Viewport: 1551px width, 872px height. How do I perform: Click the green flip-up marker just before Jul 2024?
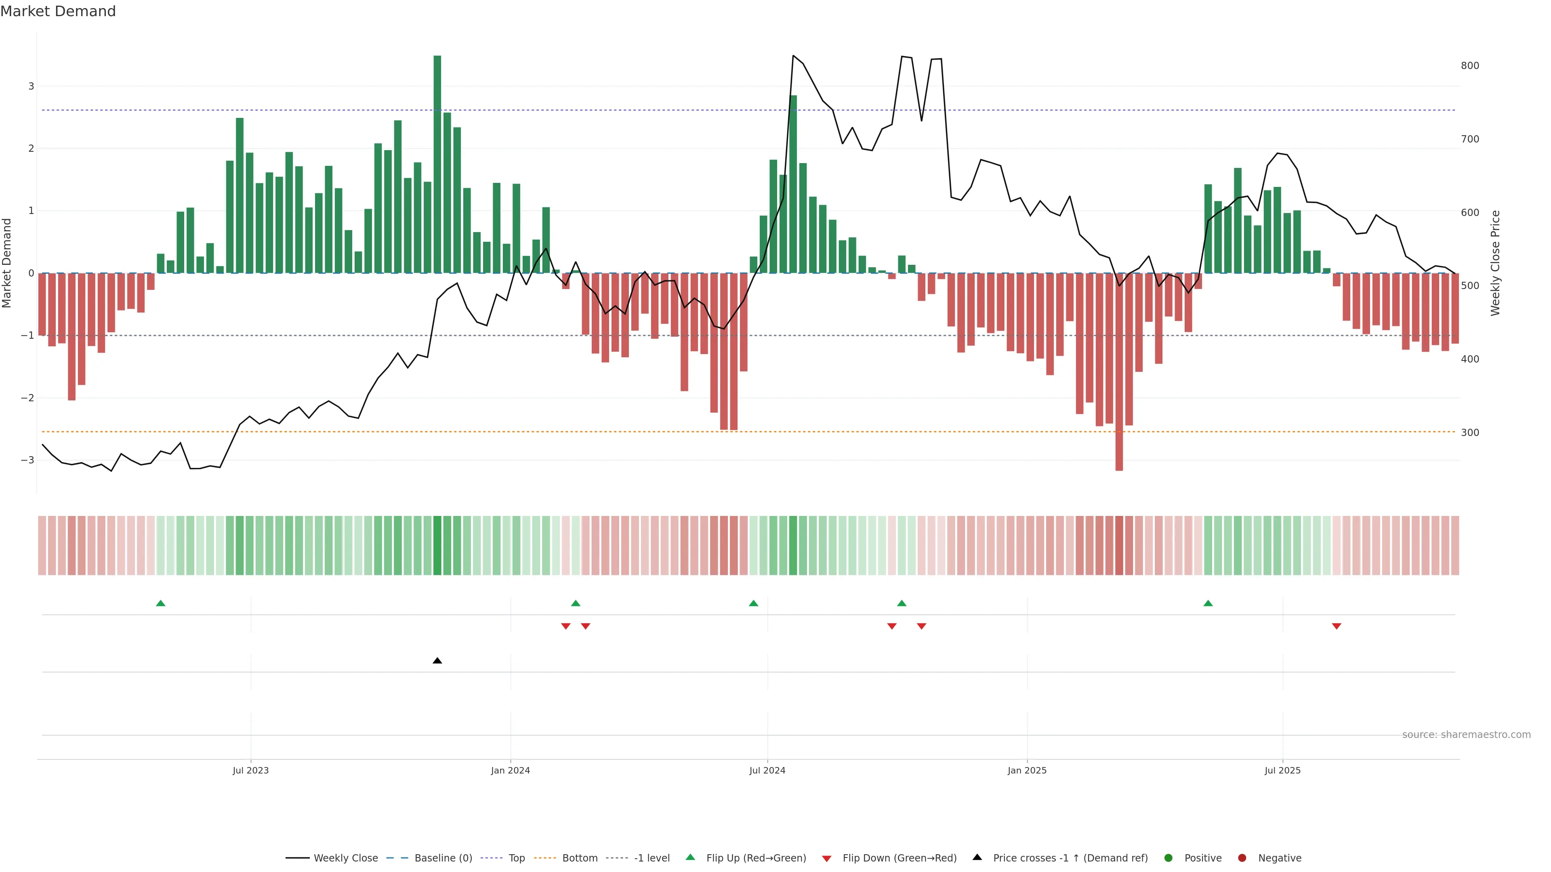point(753,603)
